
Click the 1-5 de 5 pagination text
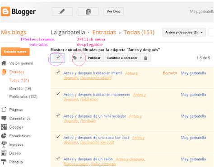coord(203,58)
